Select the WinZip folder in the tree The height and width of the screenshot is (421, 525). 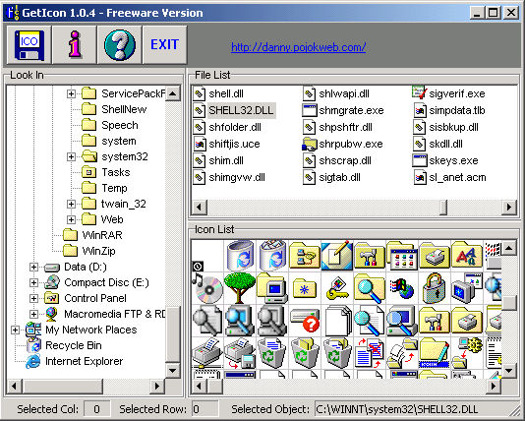(89, 251)
